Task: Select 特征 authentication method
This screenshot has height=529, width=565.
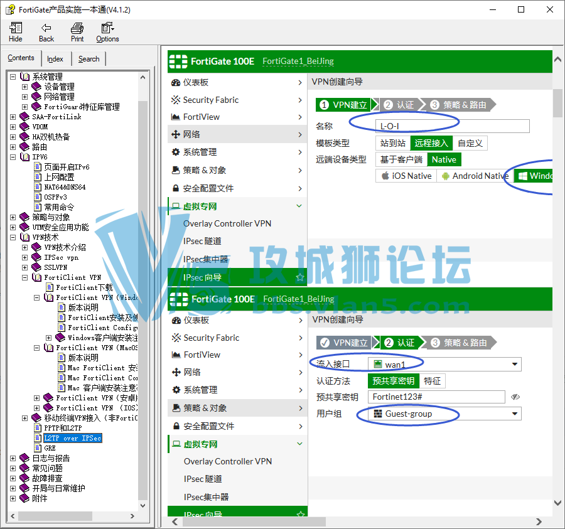Action: [x=432, y=381]
